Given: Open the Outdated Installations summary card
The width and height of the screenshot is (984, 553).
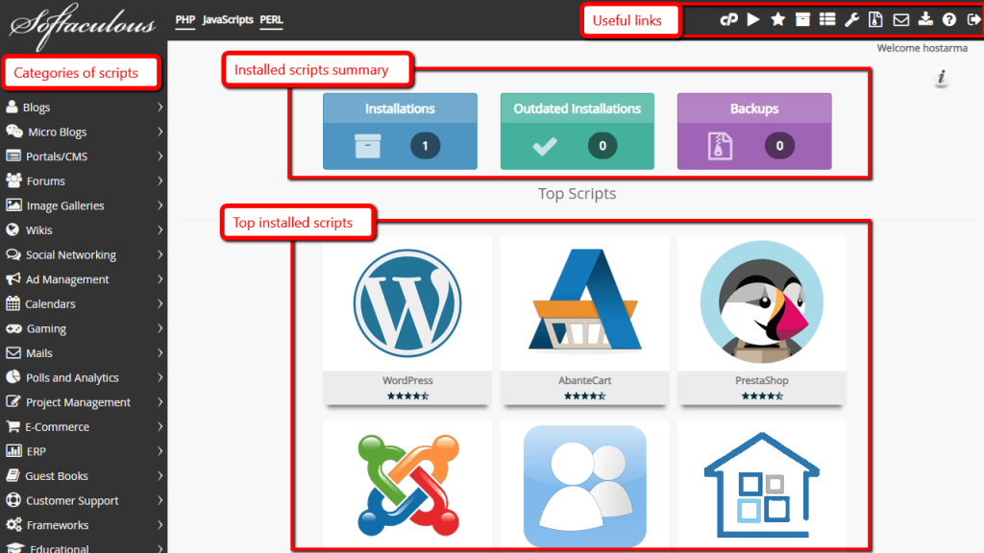Looking at the screenshot, I should click(577, 131).
